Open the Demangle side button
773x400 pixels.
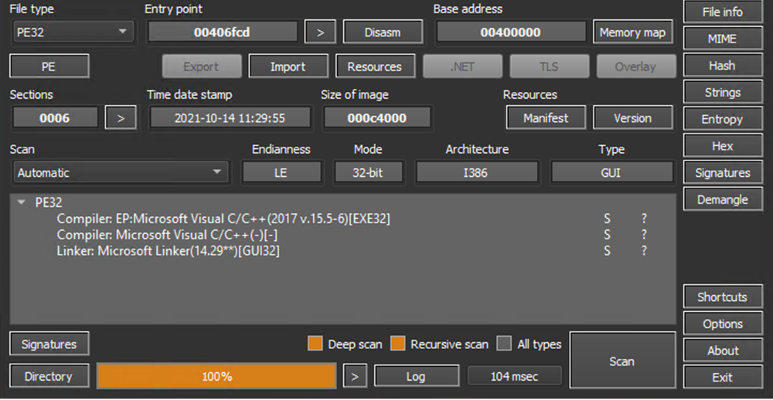click(723, 199)
